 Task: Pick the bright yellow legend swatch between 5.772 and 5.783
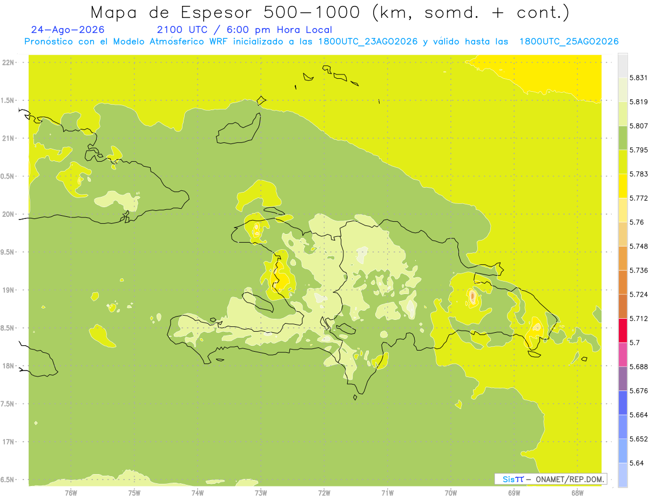(623, 186)
